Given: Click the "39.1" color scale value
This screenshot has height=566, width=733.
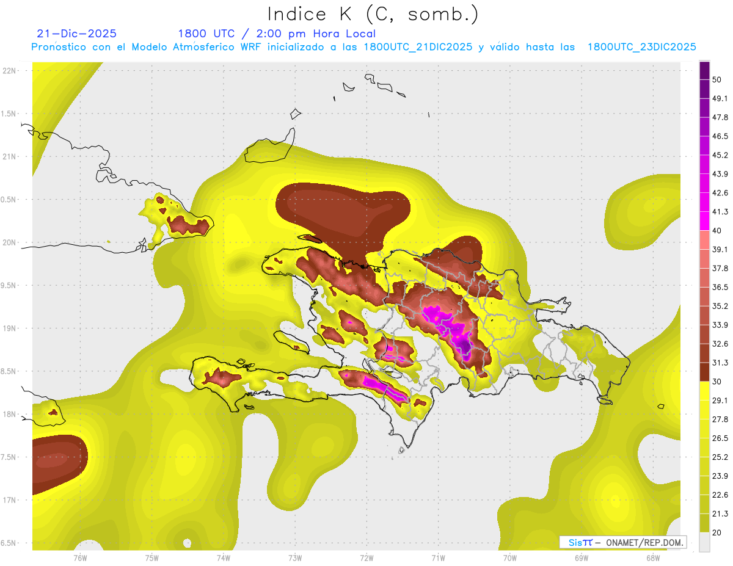Looking at the screenshot, I should 720,249.
